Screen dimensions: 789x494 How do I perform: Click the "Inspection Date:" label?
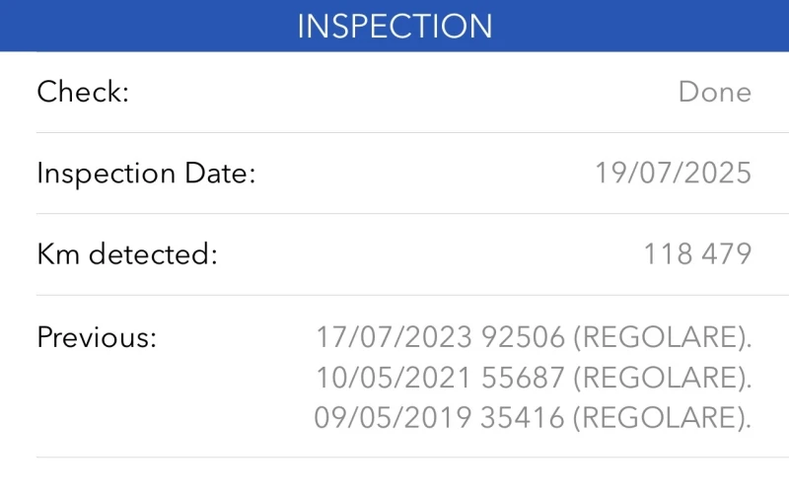click(146, 174)
